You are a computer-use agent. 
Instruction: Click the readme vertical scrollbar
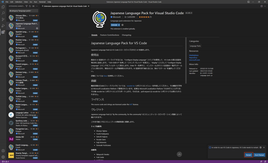(x=186, y=61)
